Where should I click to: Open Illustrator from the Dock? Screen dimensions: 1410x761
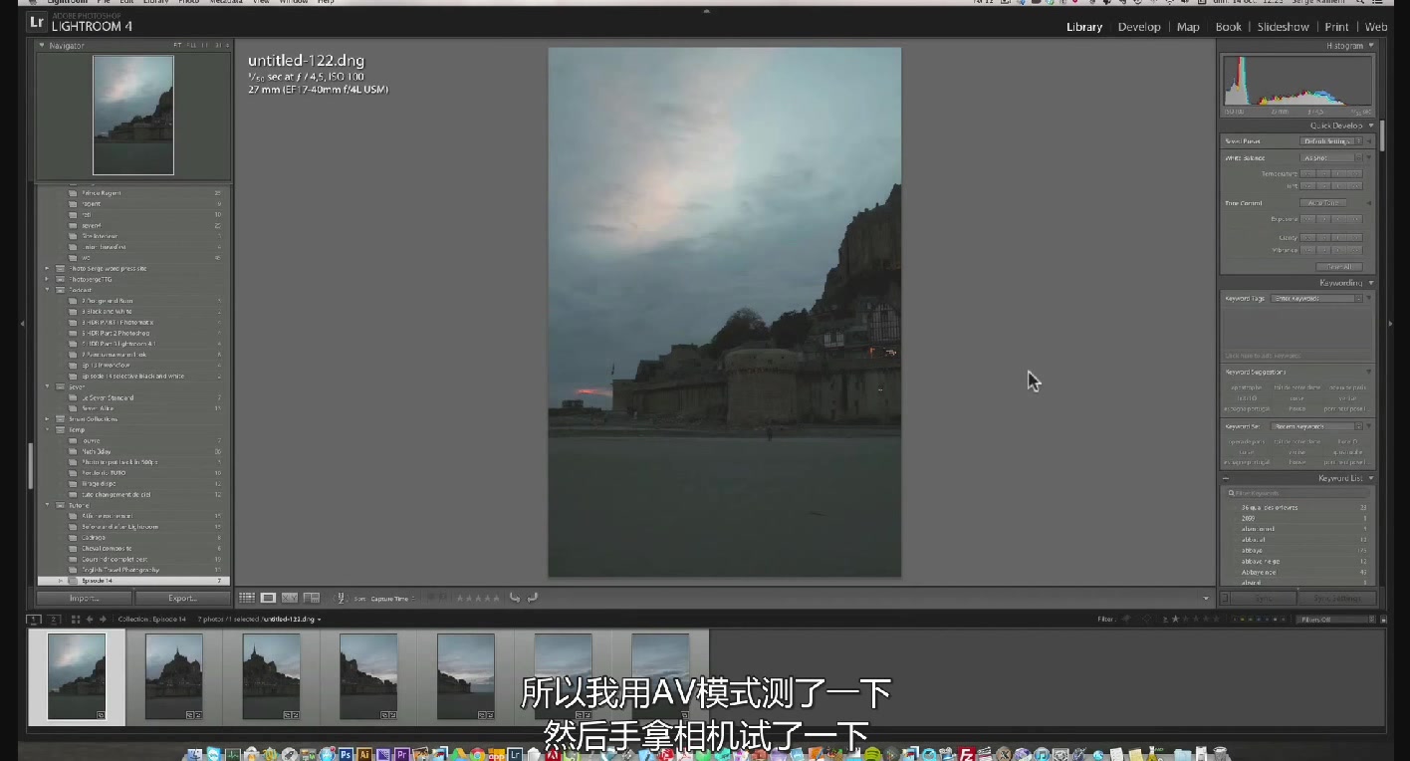(364, 754)
